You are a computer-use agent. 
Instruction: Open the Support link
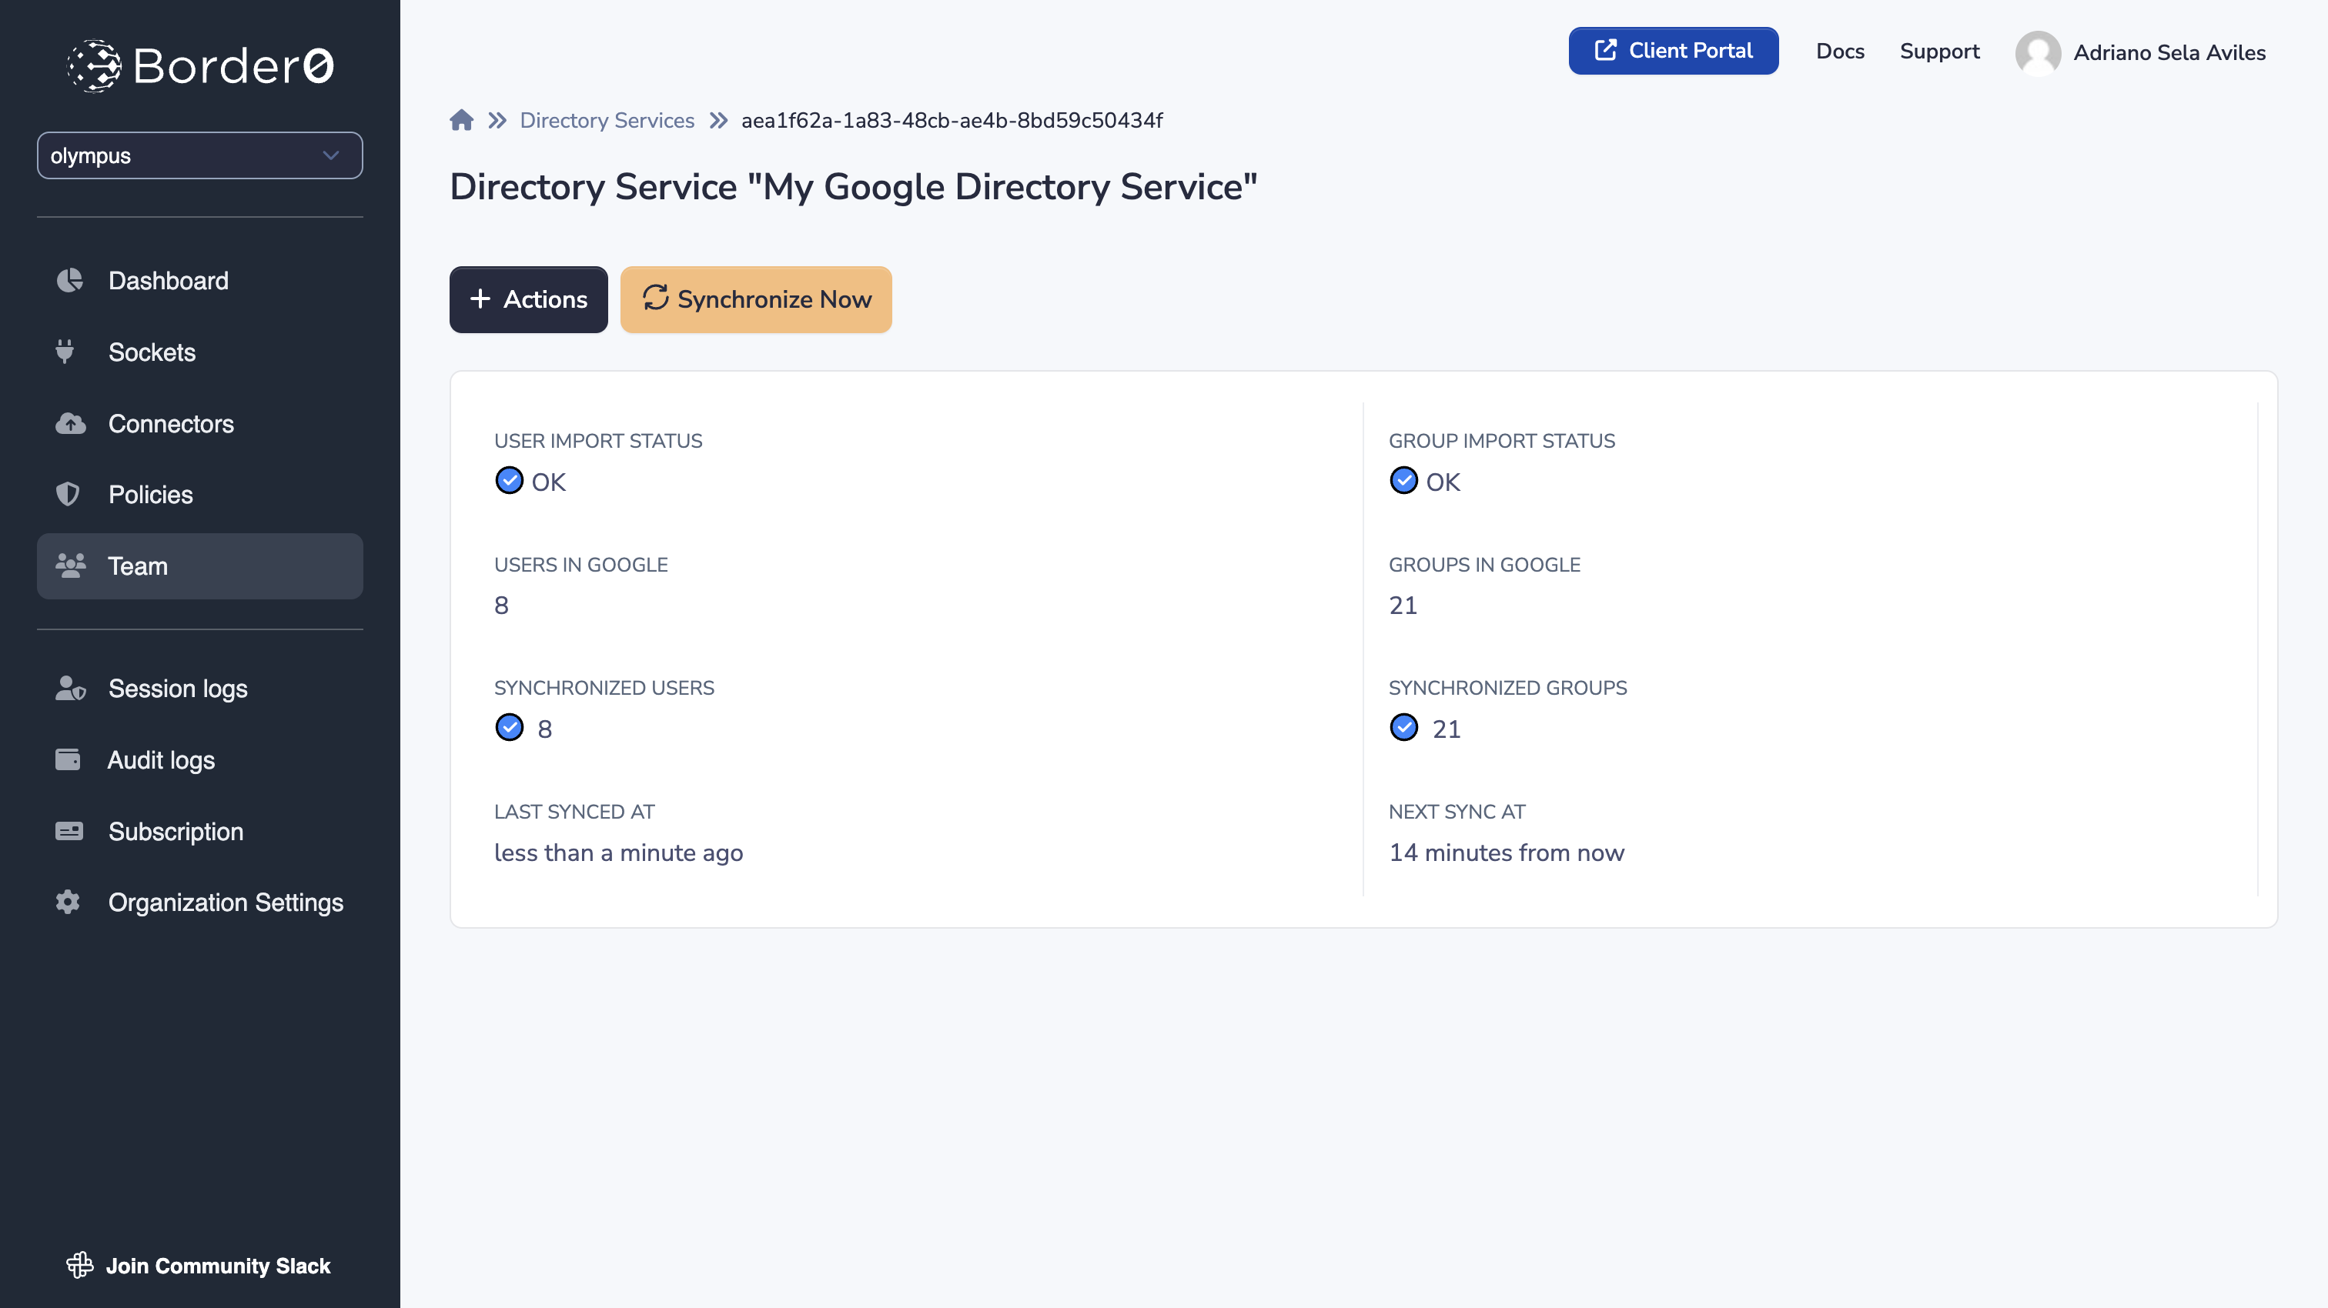(1939, 51)
